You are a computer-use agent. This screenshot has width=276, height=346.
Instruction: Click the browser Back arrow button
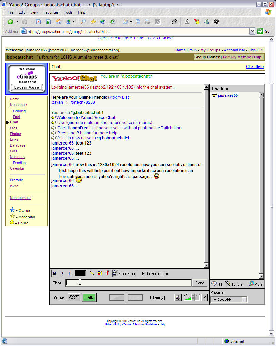[11, 22]
